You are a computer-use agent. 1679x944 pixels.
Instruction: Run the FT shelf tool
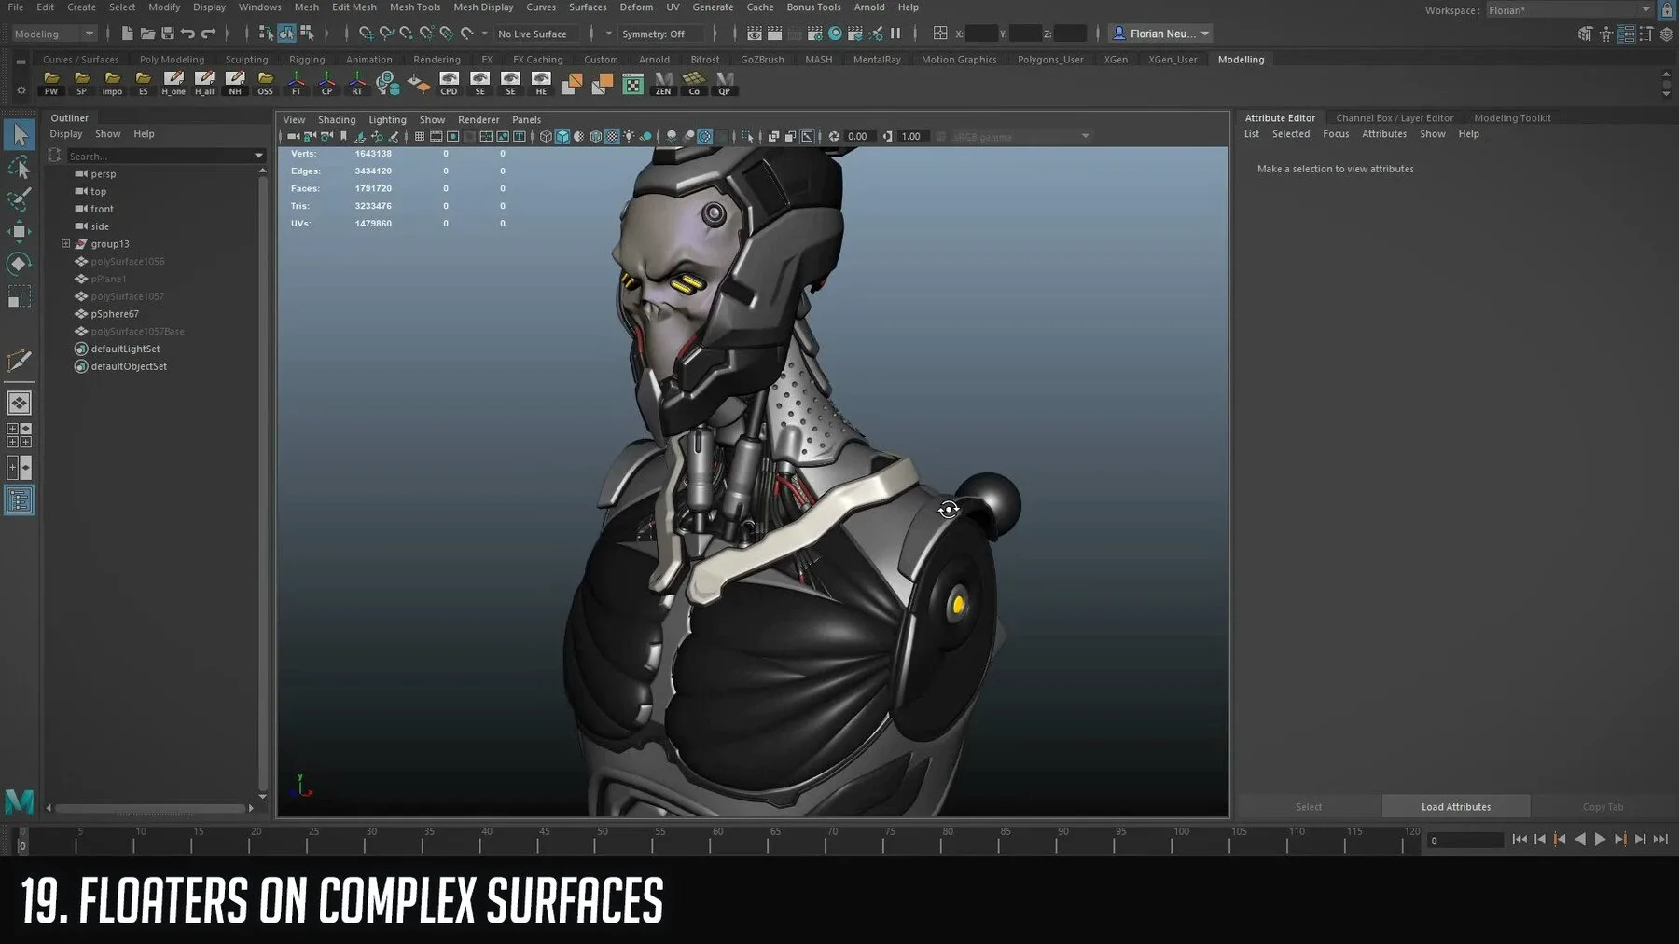pyautogui.click(x=297, y=83)
